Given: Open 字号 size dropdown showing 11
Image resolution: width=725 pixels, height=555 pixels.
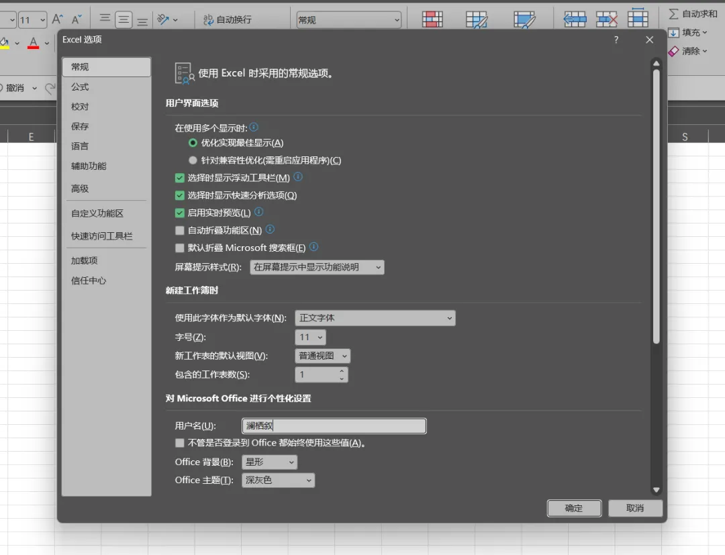Looking at the screenshot, I should (x=310, y=338).
